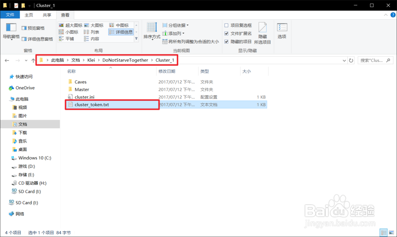This screenshot has height=237, width=397.
Task: Click Klei in the address breadcrumb
Action: pyautogui.click(x=91, y=60)
